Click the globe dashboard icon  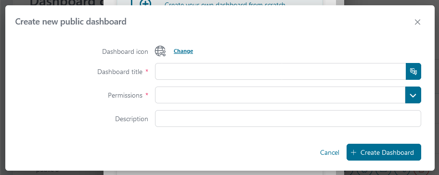pos(160,51)
